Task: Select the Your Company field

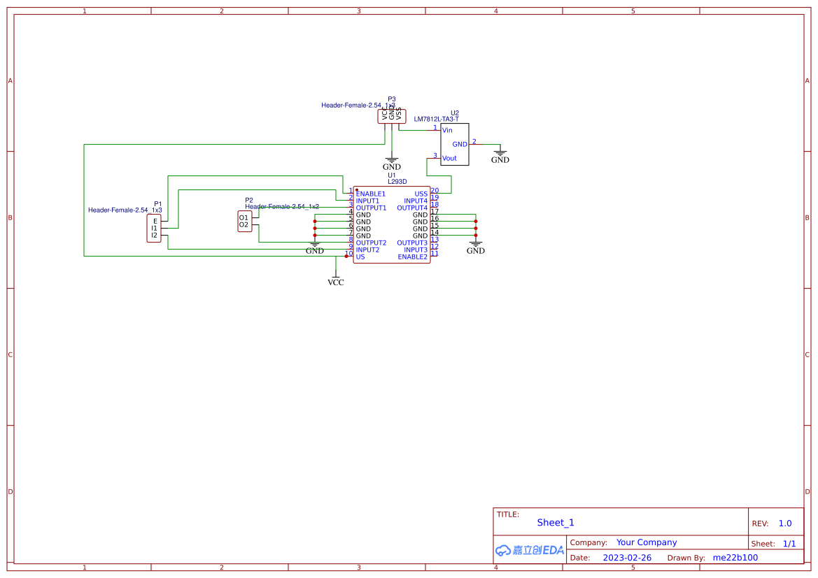Action: 646,542
